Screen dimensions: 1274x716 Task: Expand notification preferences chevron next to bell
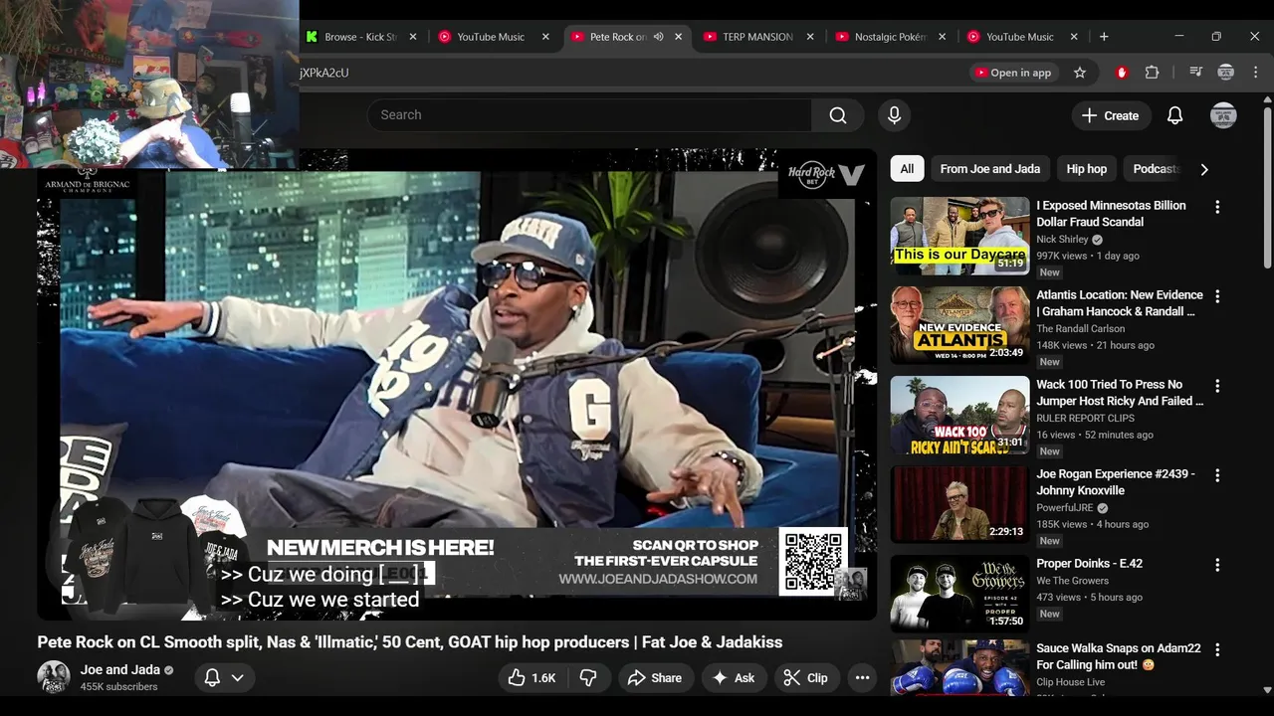point(238,678)
